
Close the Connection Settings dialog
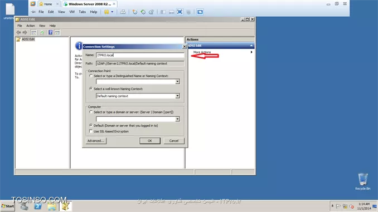185,46
